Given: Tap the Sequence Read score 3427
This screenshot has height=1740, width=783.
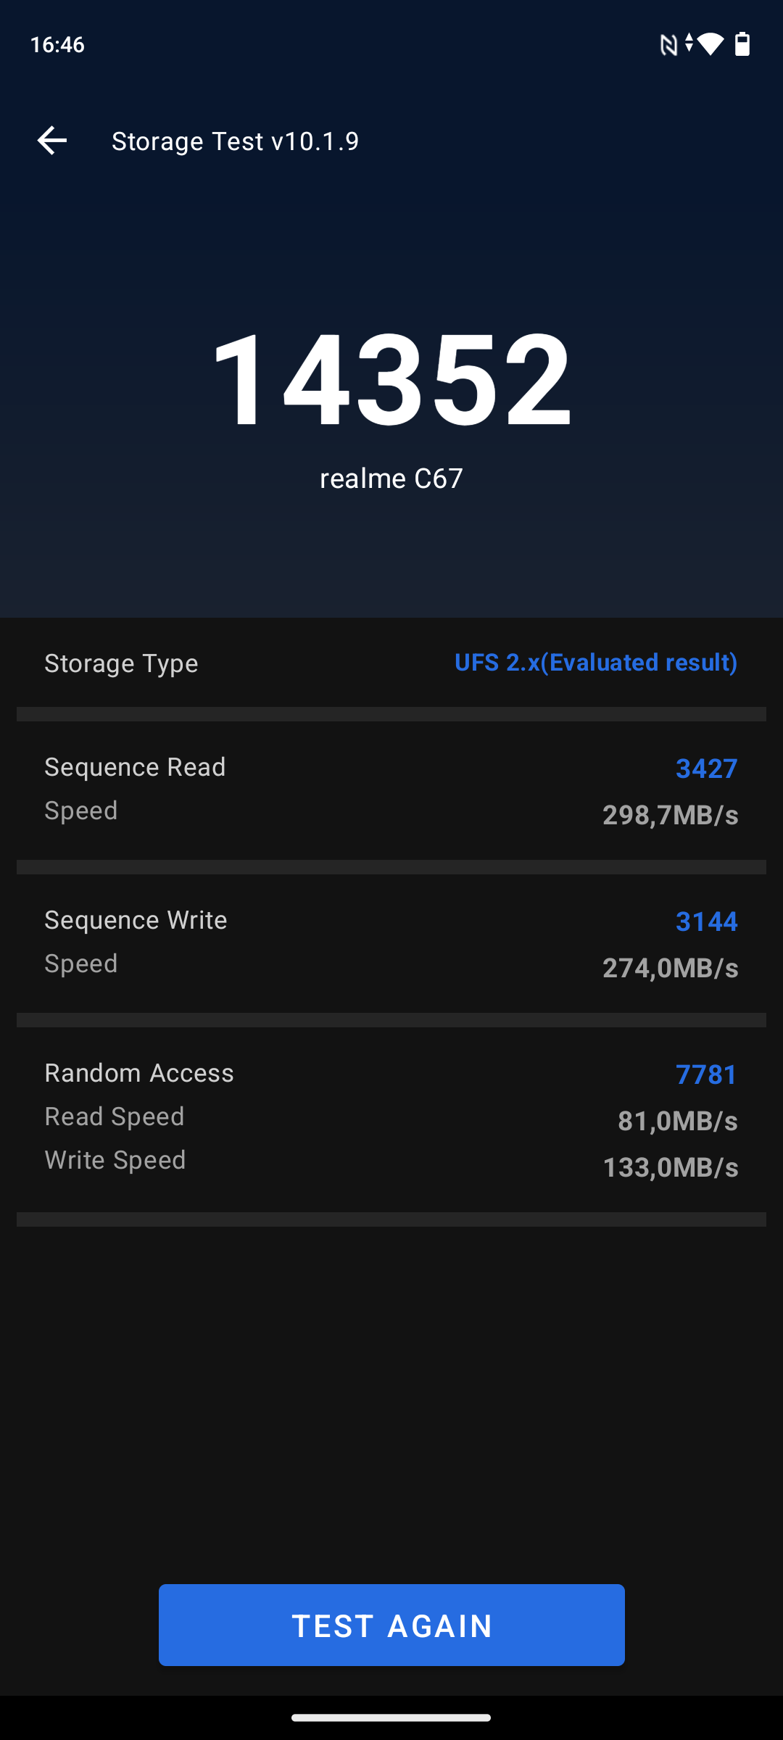Looking at the screenshot, I should pyautogui.click(x=706, y=768).
